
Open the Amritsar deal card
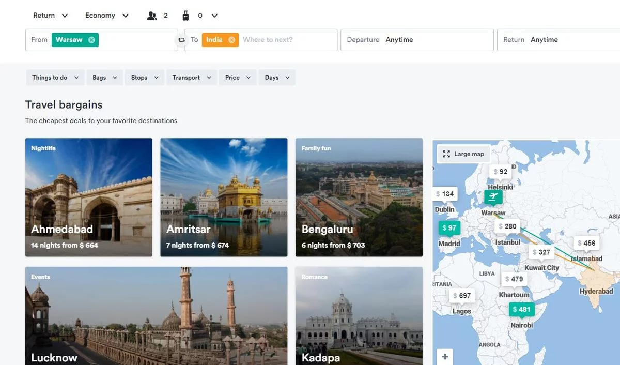[224, 197]
